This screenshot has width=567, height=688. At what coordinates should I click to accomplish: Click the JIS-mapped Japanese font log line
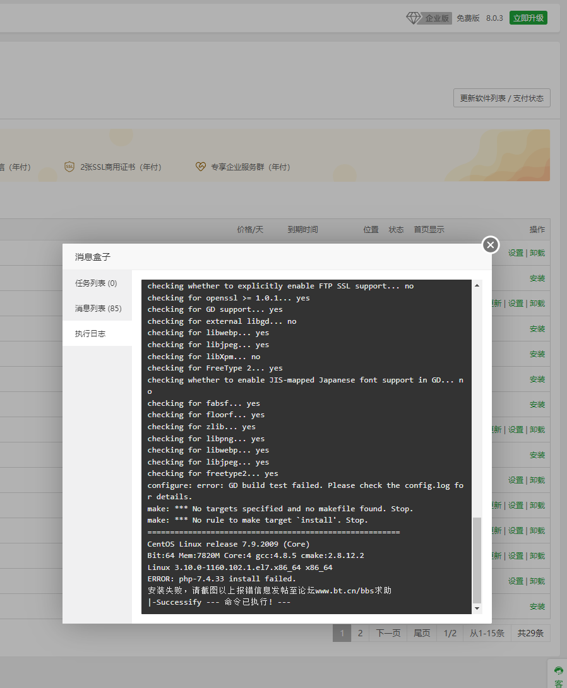pyautogui.click(x=306, y=386)
